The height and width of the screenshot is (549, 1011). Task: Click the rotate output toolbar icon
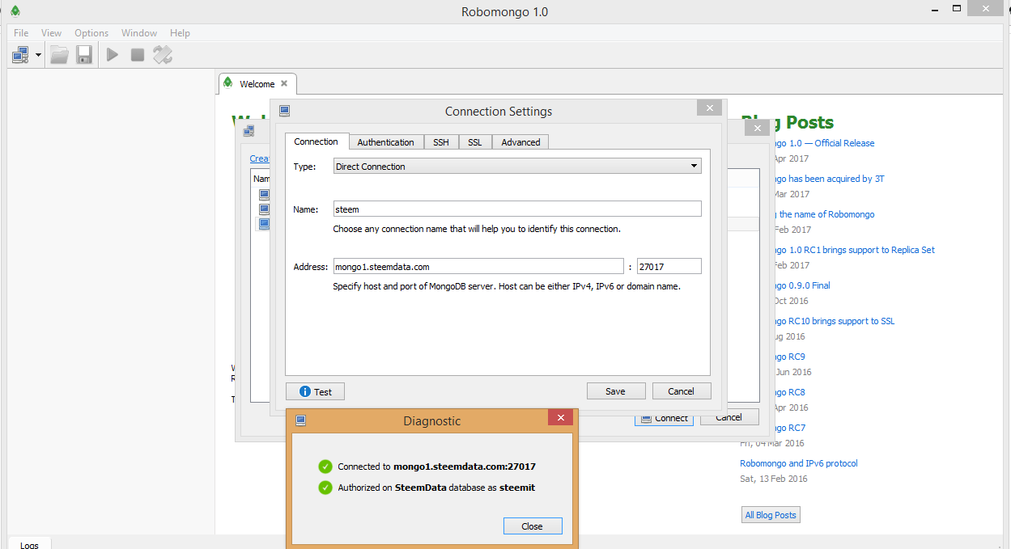coord(163,55)
